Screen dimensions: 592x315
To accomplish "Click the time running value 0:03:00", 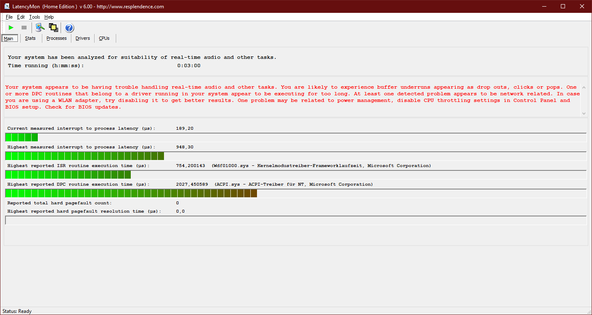I will click(x=189, y=65).
